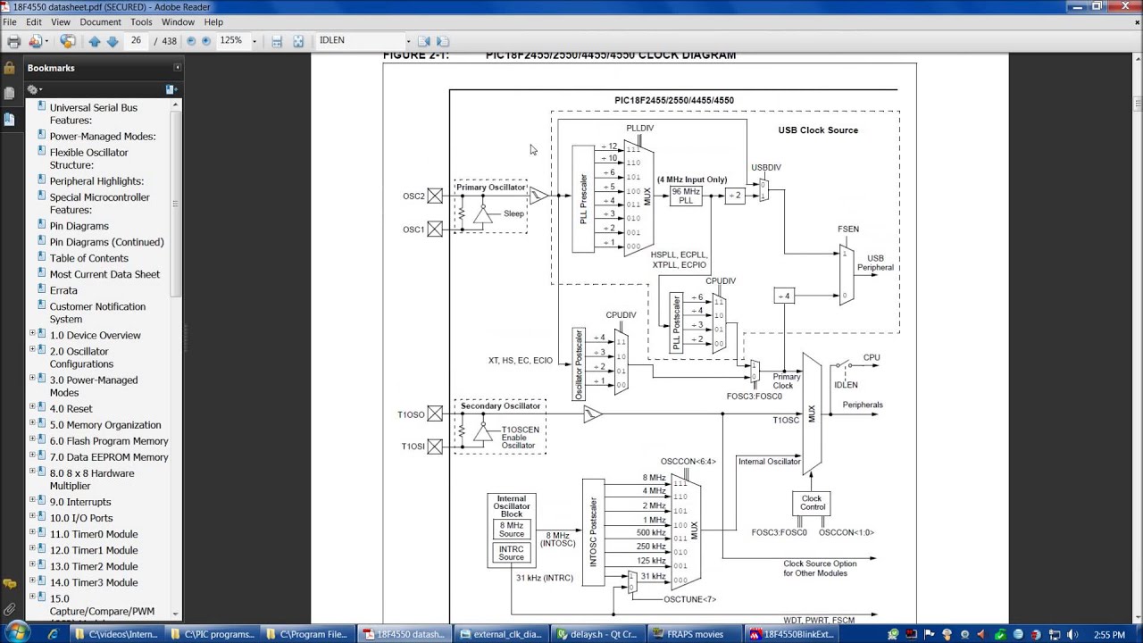
Task: Expand the 6.0 Flash Program Memory bookmark
Action: pos(33,439)
